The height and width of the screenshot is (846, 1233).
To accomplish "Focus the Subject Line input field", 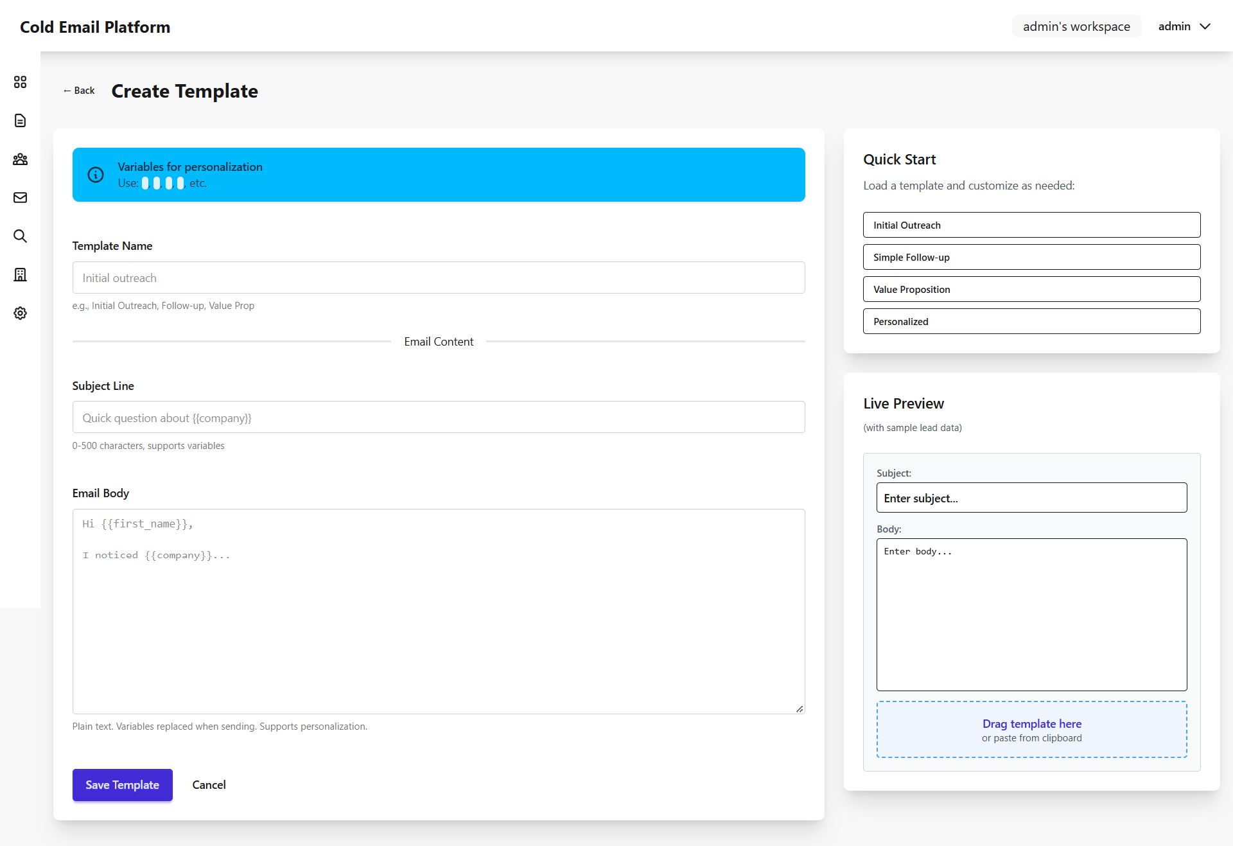I will tap(439, 418).
